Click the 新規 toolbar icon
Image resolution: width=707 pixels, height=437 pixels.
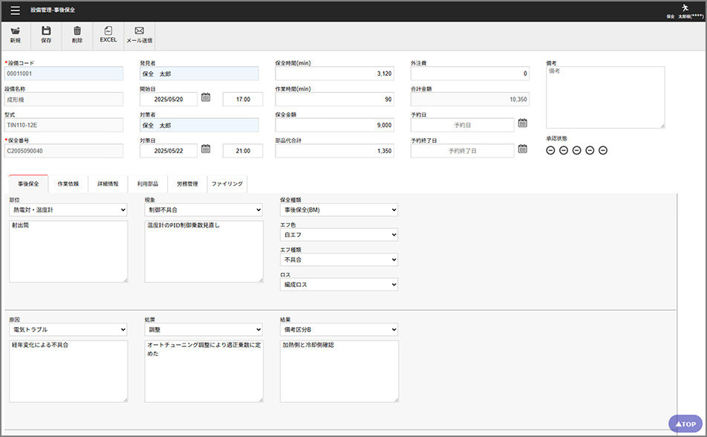point(16,35)
